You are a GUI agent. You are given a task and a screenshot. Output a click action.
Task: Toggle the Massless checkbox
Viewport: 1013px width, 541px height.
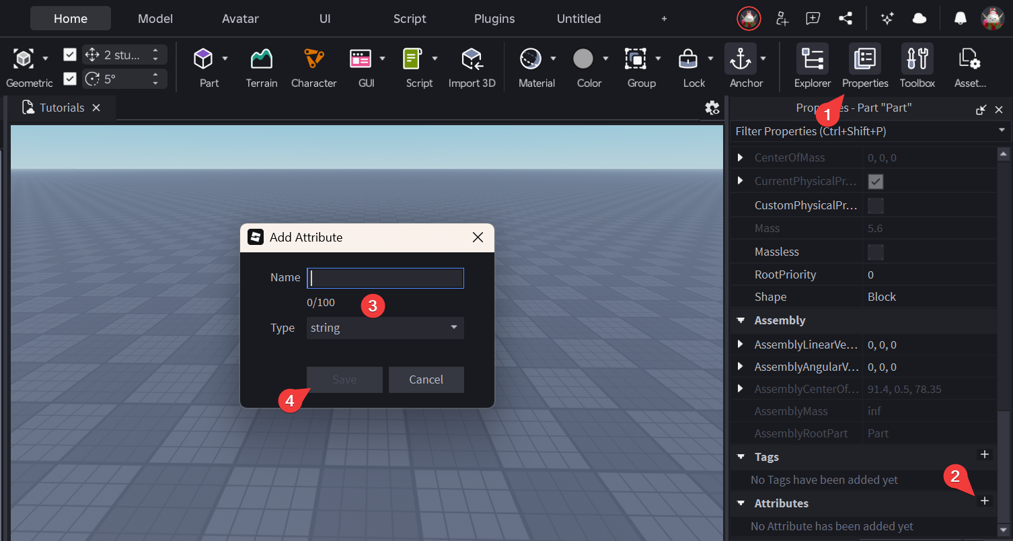click(875, 252)
